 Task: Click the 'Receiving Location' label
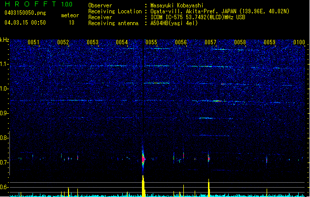(x=115, y=11)
